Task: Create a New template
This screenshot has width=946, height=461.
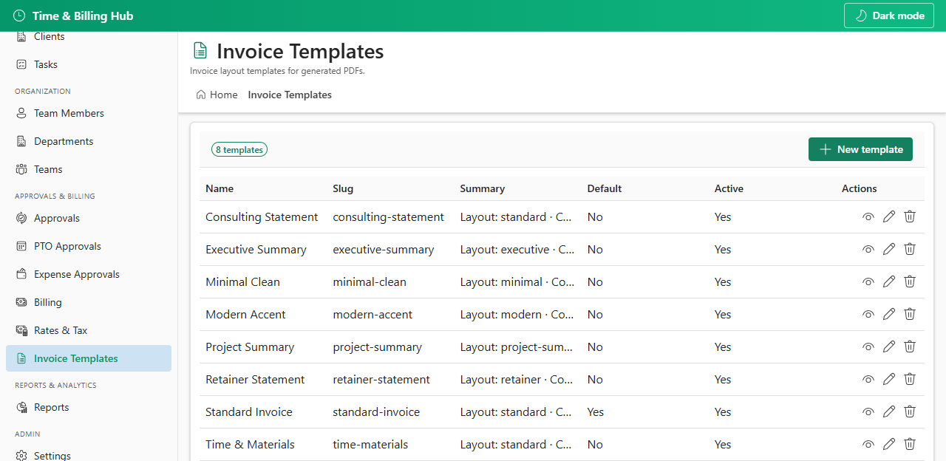Action: click(860, 149)
